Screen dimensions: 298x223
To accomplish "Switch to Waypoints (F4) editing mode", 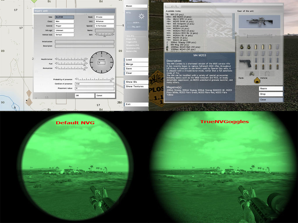I will pyautogui.click(x=132, y=45).
